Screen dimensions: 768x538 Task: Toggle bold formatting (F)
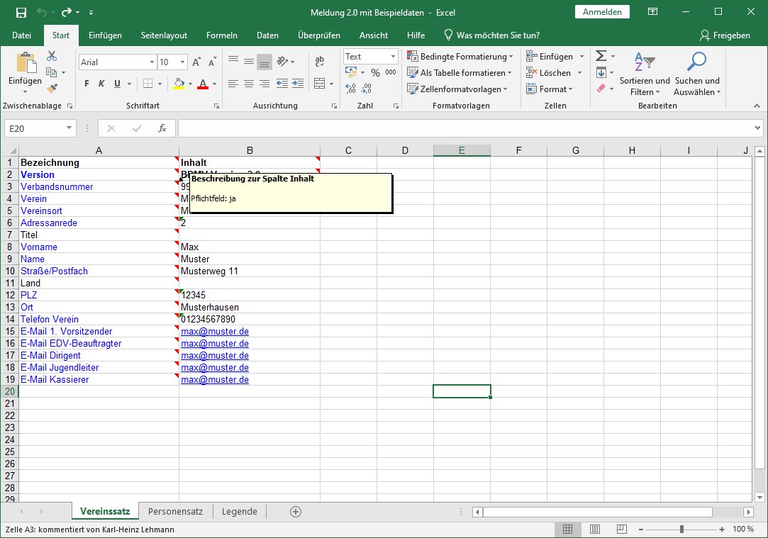[x=87, y=84]
